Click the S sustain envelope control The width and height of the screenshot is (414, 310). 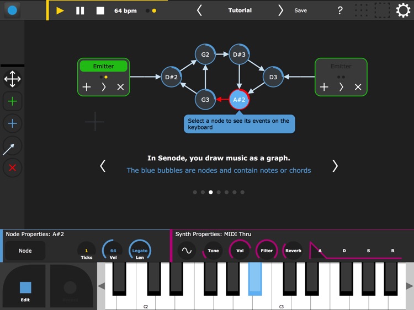(x=368, y=251)
